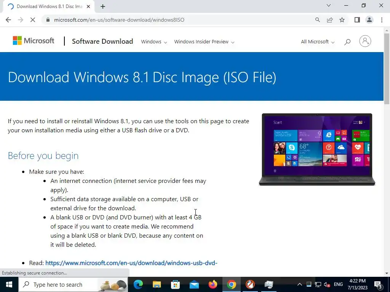
Task: Open the Software Download link
Action: pos(102,41)
